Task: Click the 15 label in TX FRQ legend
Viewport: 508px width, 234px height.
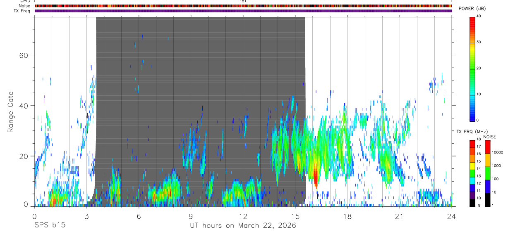Action: coord(479,161)
